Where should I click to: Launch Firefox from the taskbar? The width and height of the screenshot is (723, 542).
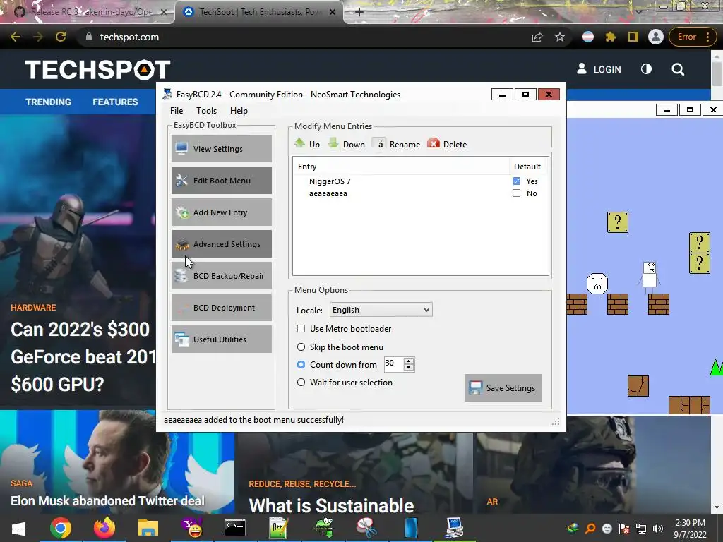coord(104,528)
